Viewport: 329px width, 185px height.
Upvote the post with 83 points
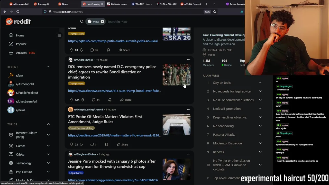(x=72, y=50)
